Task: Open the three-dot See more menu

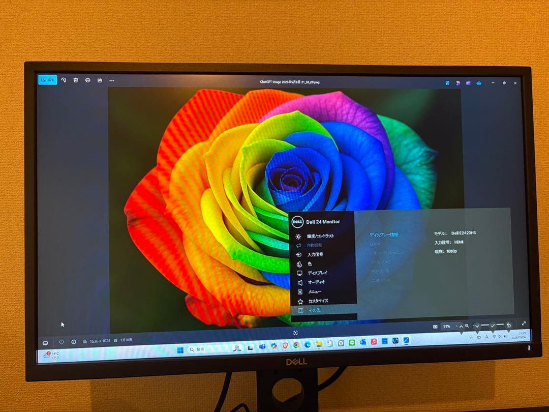Action: click(112, 80)
